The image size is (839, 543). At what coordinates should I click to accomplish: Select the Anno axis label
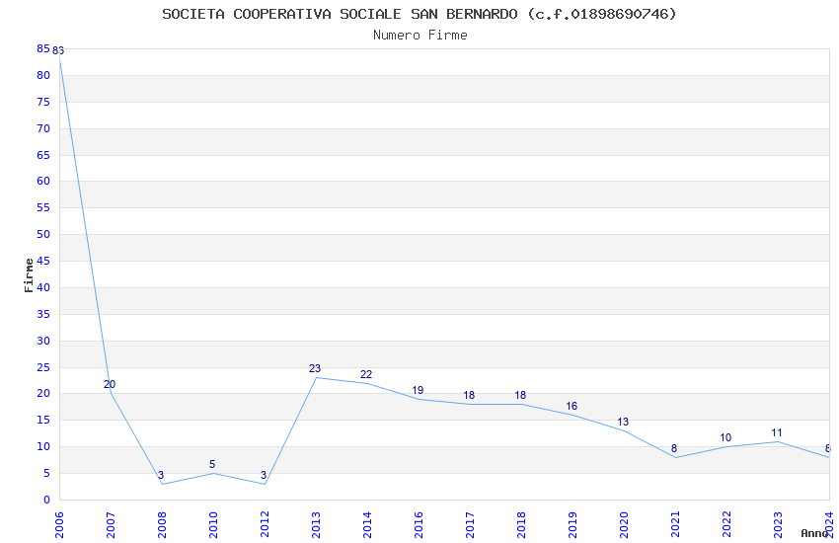tap(814, 533)
